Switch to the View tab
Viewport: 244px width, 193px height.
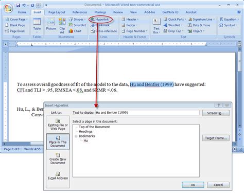click(133, 12)
